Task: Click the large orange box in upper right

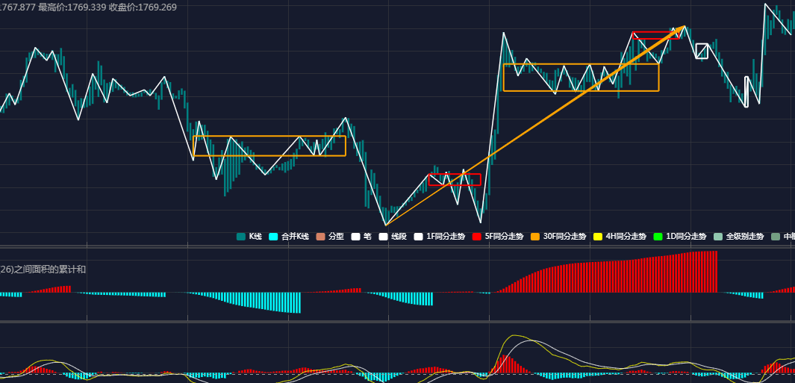Action: pos(581,77)
